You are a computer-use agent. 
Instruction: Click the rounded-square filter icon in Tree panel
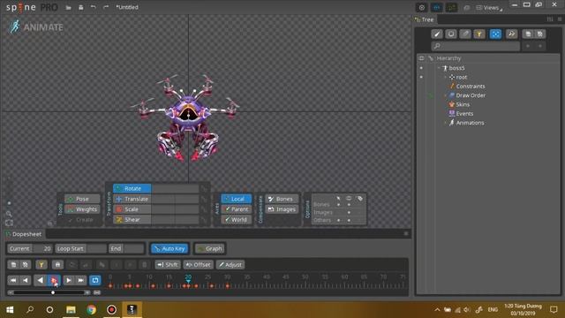451,34
